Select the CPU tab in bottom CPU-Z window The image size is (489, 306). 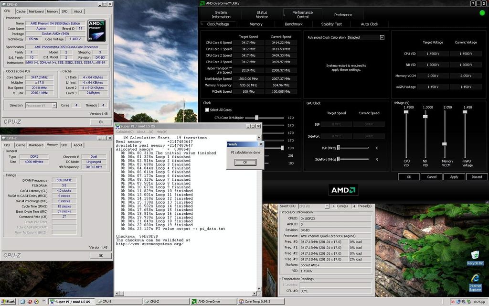click(x=7, y=145)
